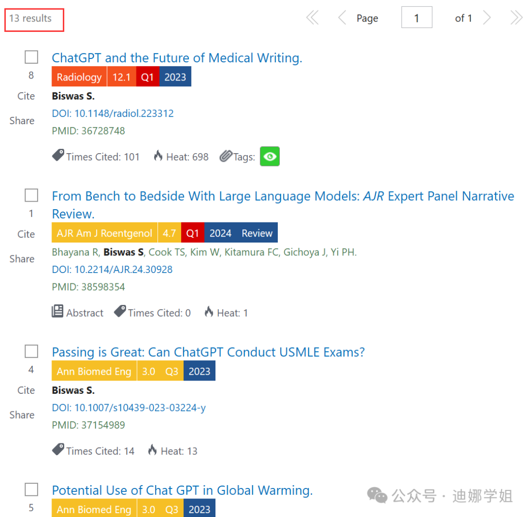530x517 pixels.
Task: Click author Bhayana R
Action: (76, 252)
